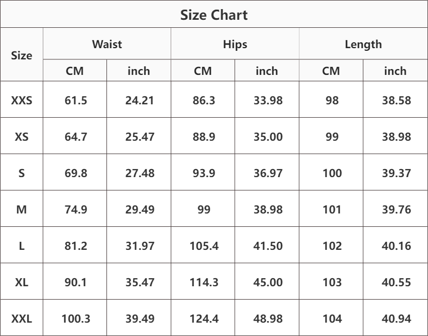This screenshot has width=428, height=336.
Task: Select the XXS size row label
Action: (x=21, y=100)
